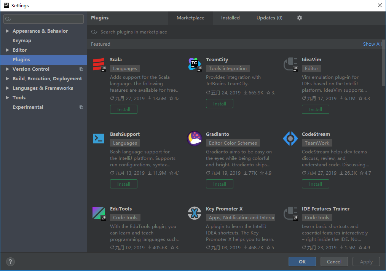Click the help question mark button

10,261
